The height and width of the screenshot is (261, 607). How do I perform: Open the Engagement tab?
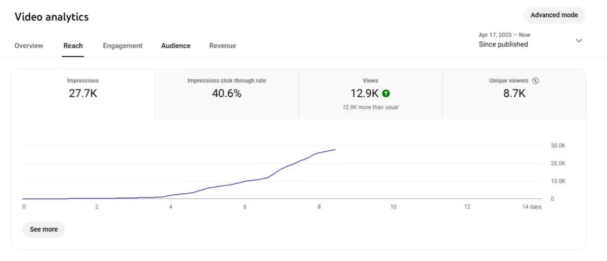tap(122, 46)
